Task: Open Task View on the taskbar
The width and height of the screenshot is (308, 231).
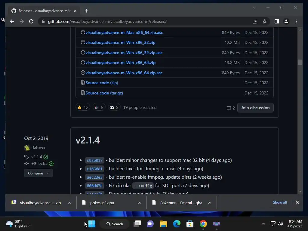Action: 137,224
